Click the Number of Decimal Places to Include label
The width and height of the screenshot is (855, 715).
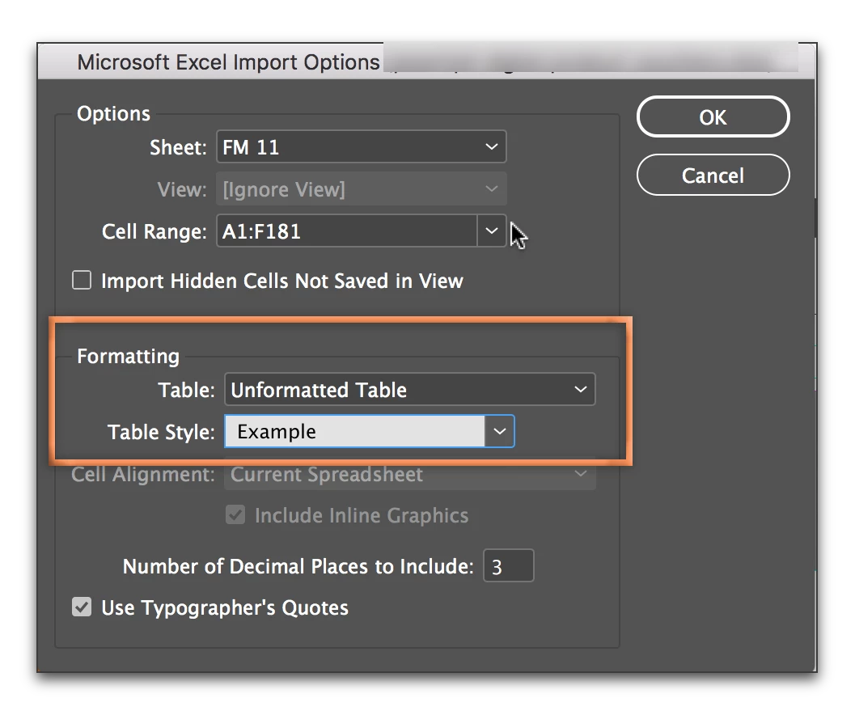point(298,566)
